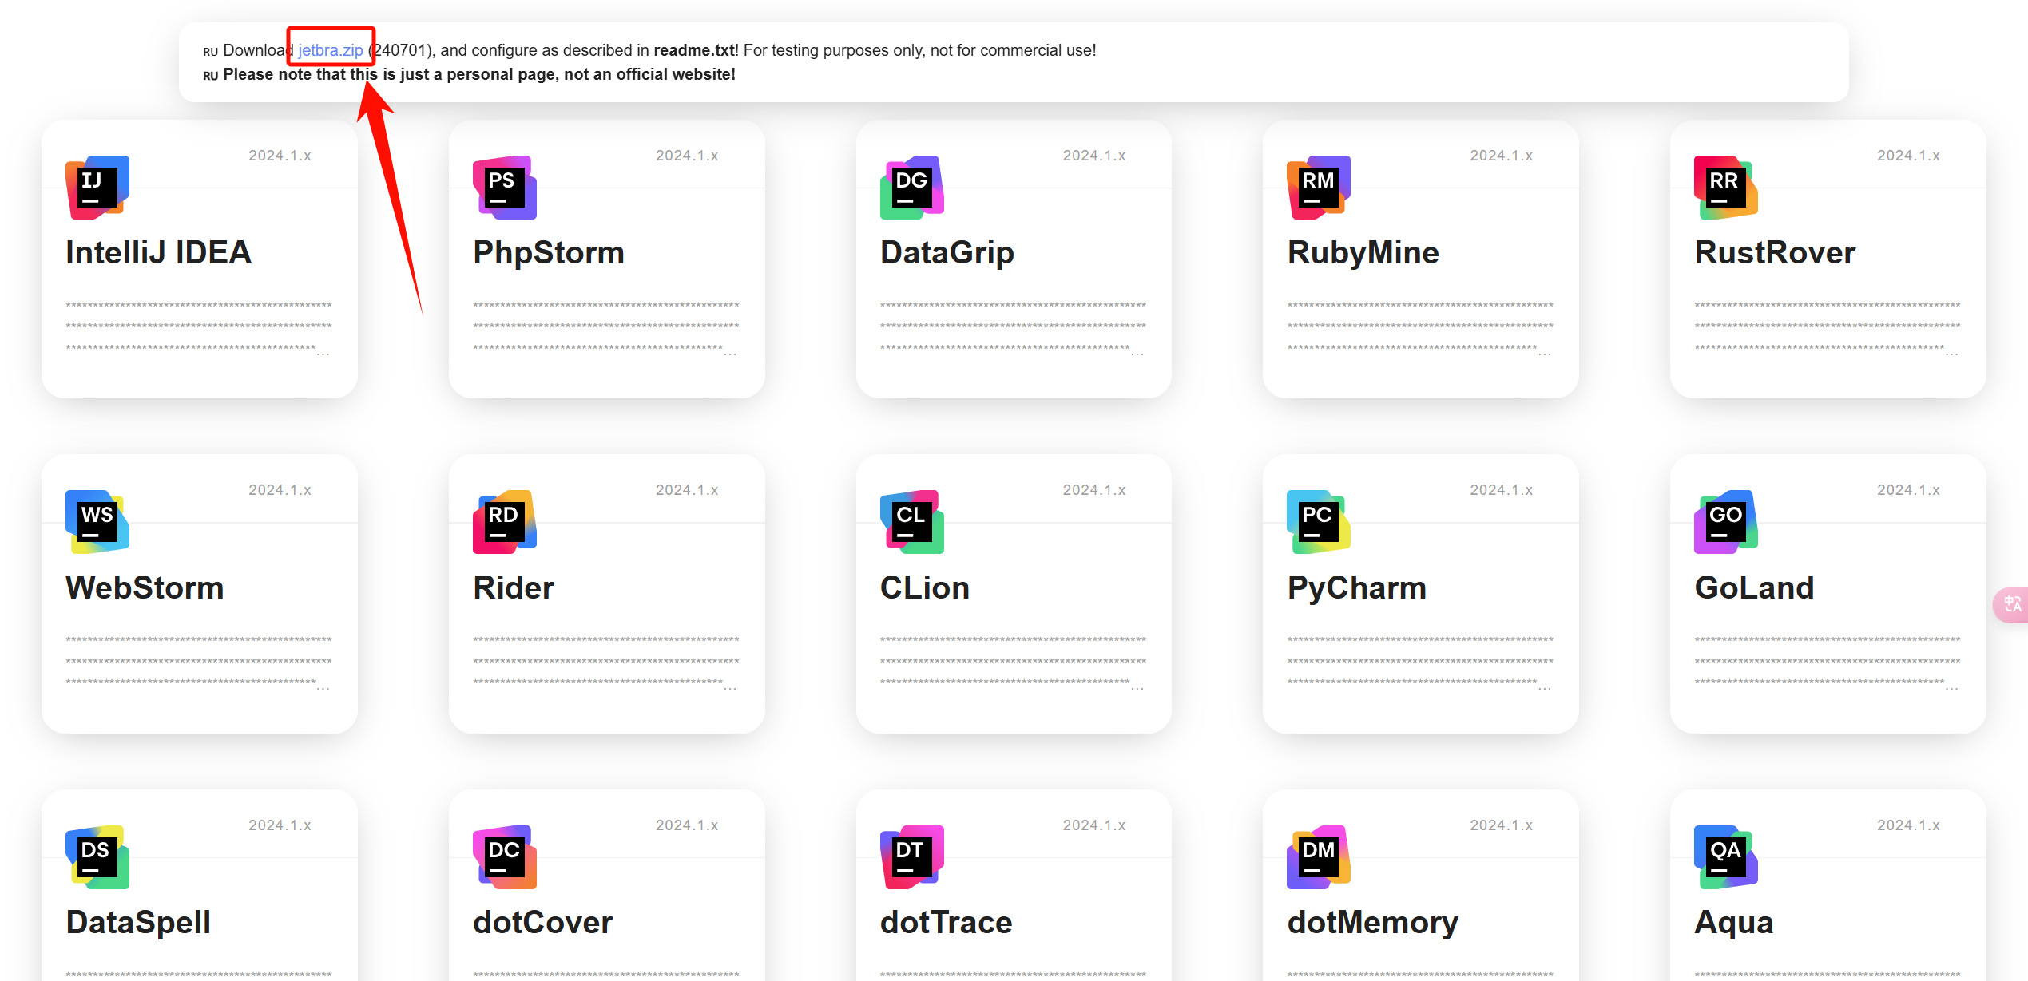Click the IntelliJ IDEA IJ logo icon
The width and height of the screenshot is (2028, 981).
coord(97,188)
